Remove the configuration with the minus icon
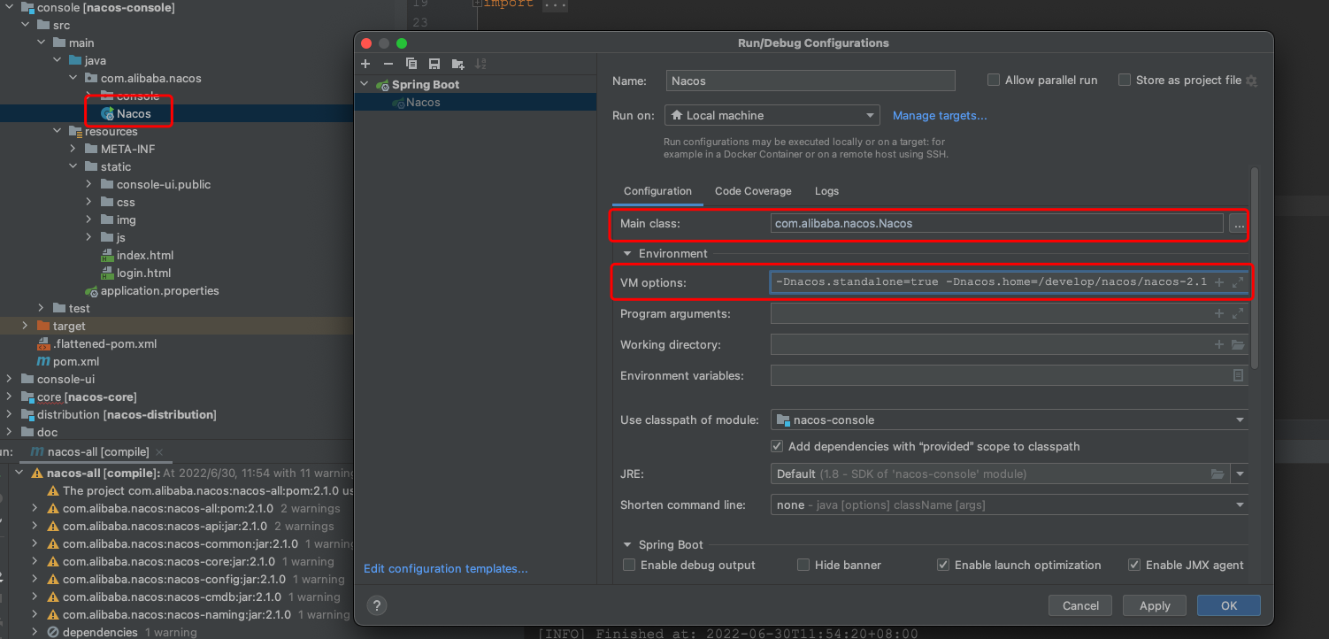The width and height of the screenshot is (1329, 639). [x=388, y=64]
